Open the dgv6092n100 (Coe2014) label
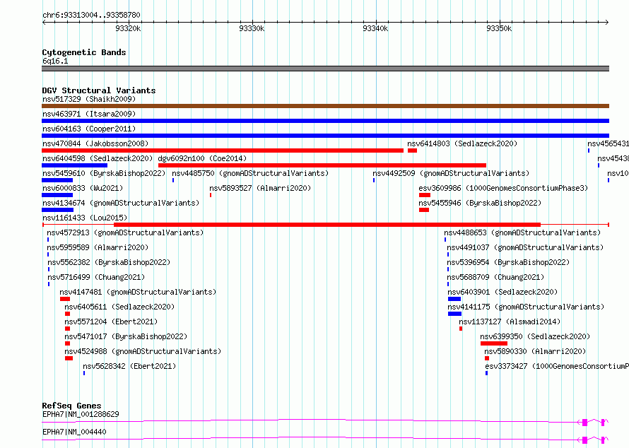The image size is (629, 448). tap(202, 158)
